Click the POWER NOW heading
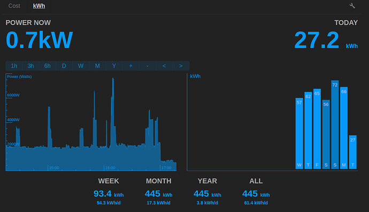369x212 pixels. pyautogui.click(x=28, y=22)
